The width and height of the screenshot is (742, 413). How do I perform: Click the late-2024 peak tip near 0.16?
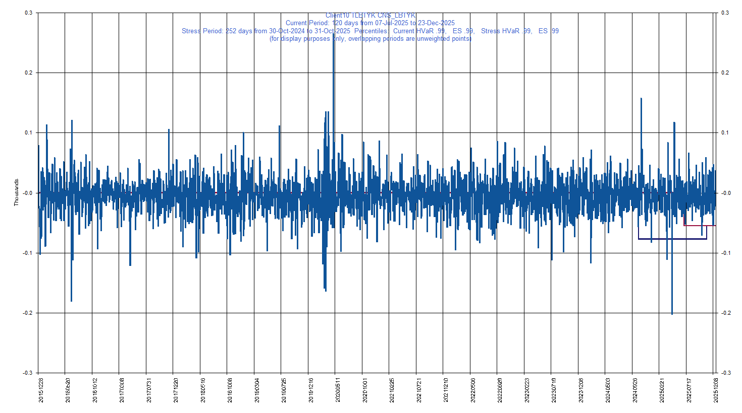click(x=641, y=99)
